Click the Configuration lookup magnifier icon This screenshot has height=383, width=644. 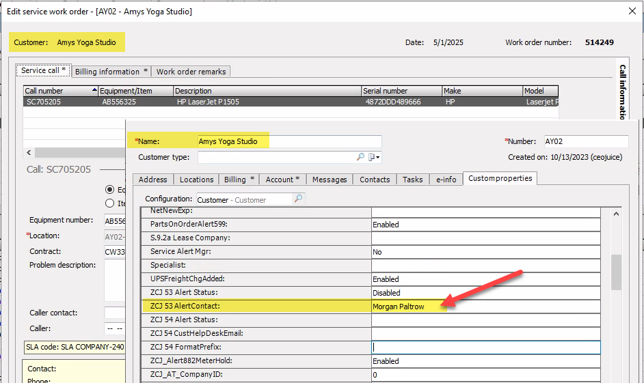pos(299,199)
